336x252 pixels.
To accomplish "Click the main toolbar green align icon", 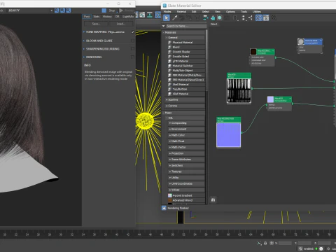I will tap(150, 15).
